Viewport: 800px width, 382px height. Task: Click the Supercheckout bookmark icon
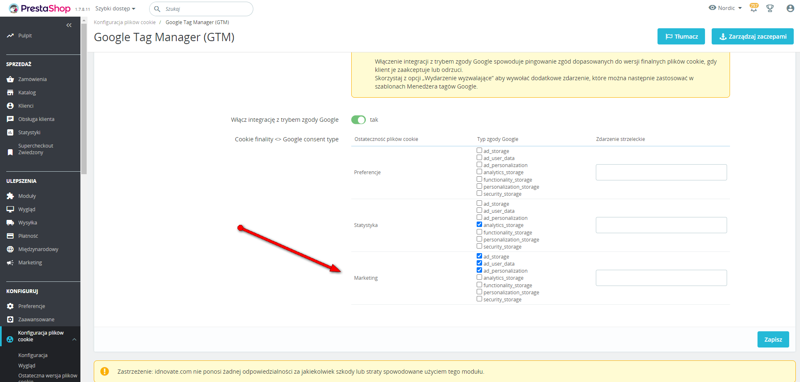click(10, 152)
